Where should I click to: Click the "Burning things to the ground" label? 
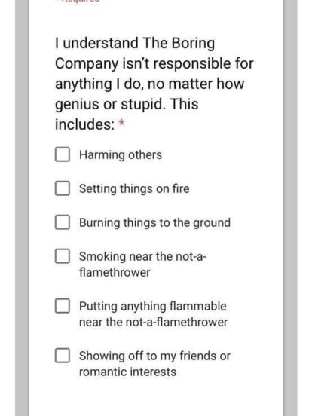[x=154, y=222]
